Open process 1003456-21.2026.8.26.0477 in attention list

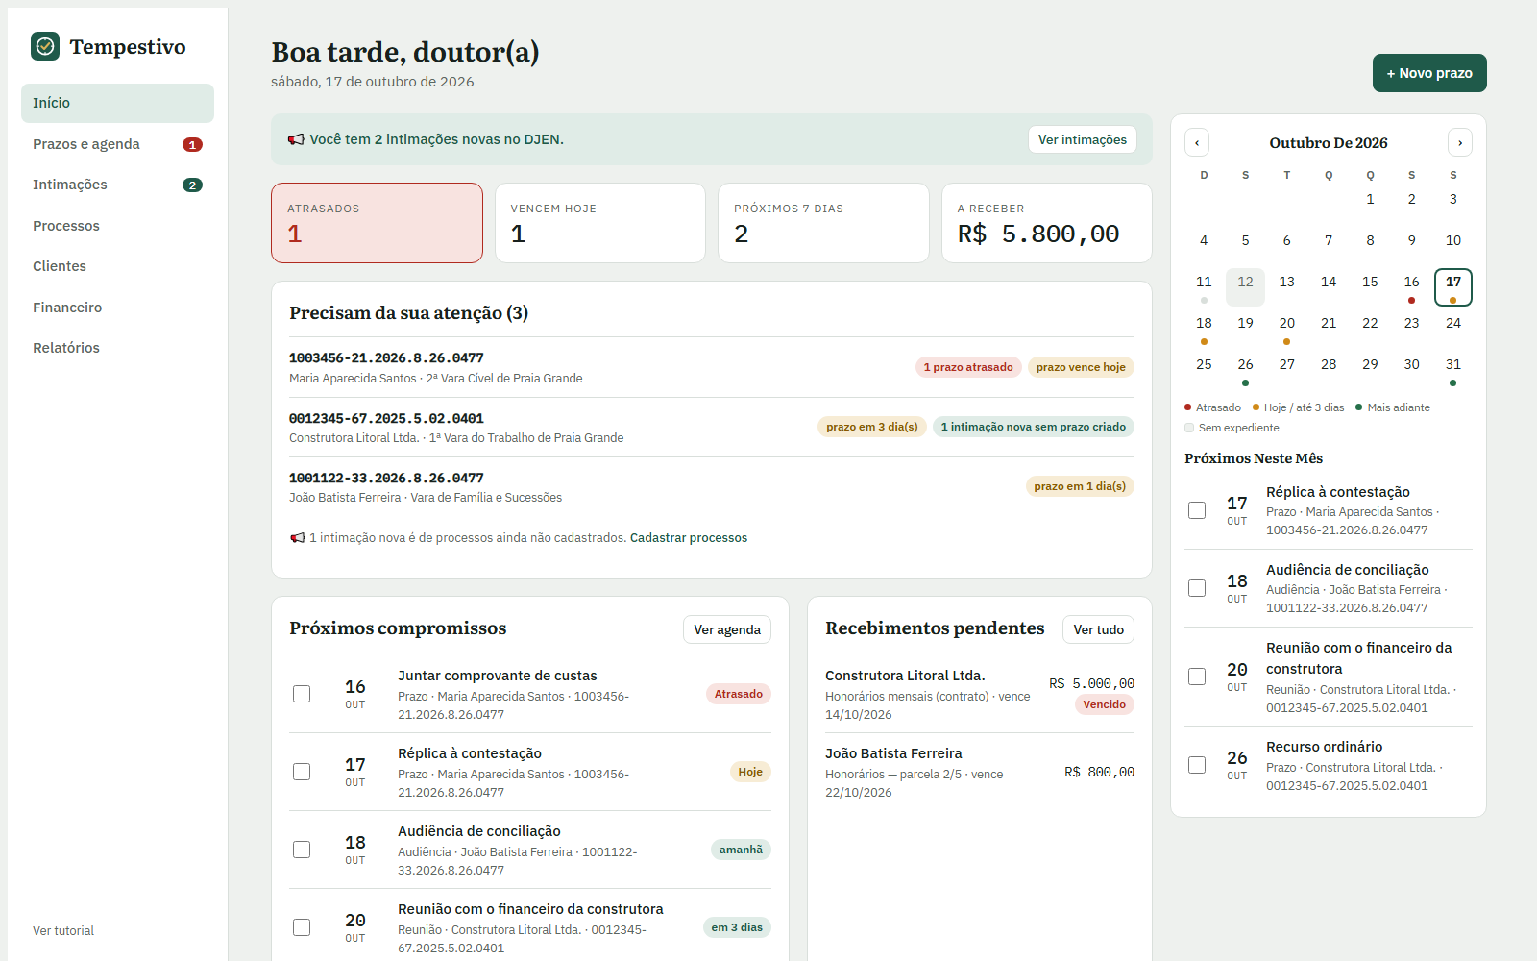(712, 367)
